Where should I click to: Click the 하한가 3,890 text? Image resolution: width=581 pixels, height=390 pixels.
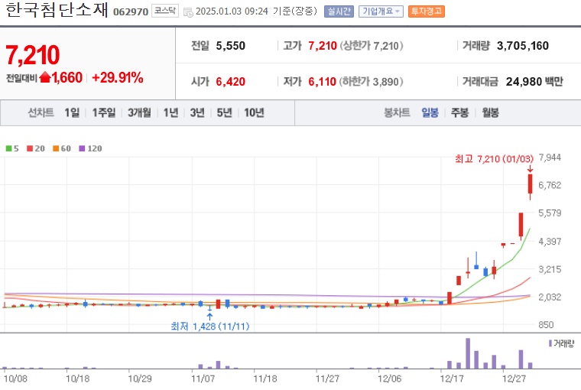click(x=371, y=82)
